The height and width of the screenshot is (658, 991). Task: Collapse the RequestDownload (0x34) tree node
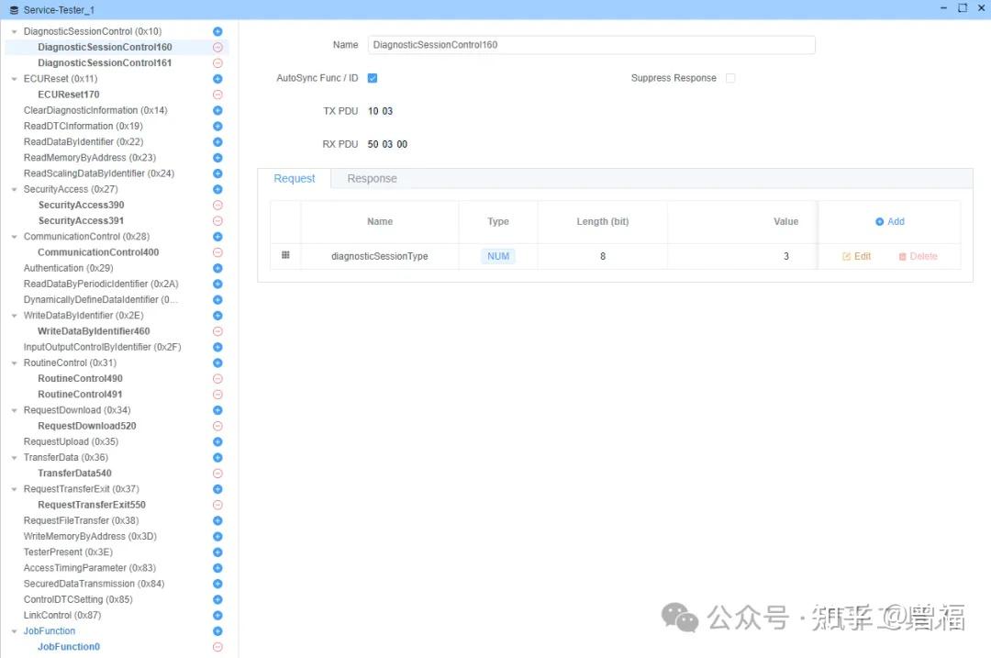click(x=13, y=409)
